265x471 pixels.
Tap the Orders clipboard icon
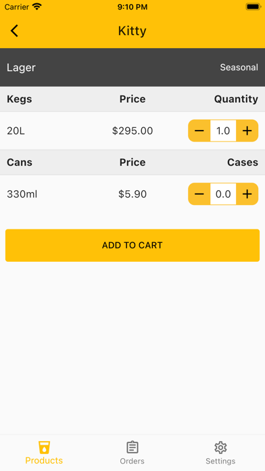132,447
